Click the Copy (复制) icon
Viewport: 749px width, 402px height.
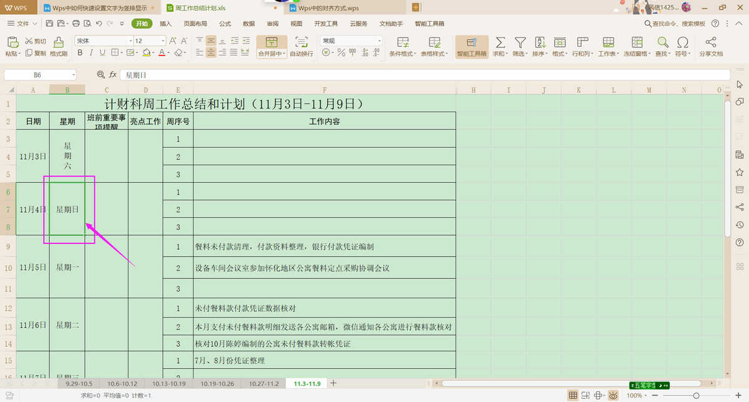click(30, 53)
